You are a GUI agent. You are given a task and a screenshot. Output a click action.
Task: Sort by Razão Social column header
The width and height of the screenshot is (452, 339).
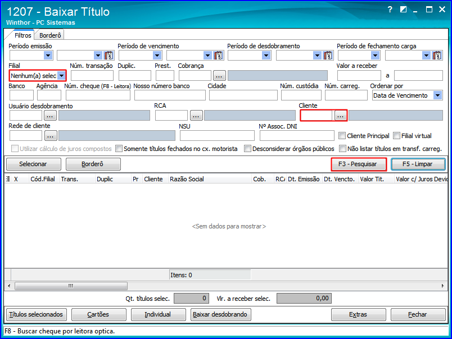pyautogui.click(x=210, y=179)
